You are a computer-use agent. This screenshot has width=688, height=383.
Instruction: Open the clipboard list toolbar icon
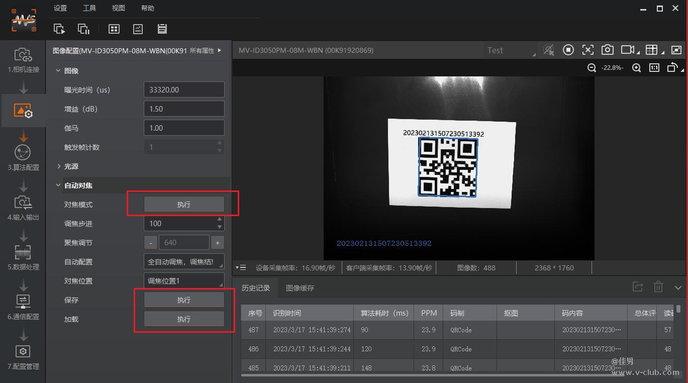(x=162, y=29)
